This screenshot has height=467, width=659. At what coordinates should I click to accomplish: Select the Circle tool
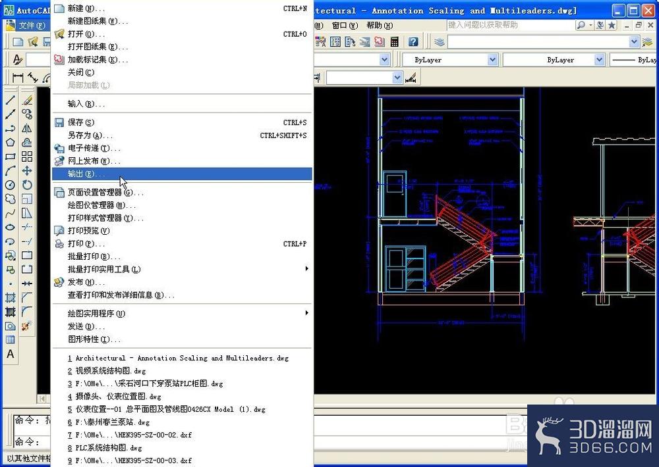coord(10,185)
